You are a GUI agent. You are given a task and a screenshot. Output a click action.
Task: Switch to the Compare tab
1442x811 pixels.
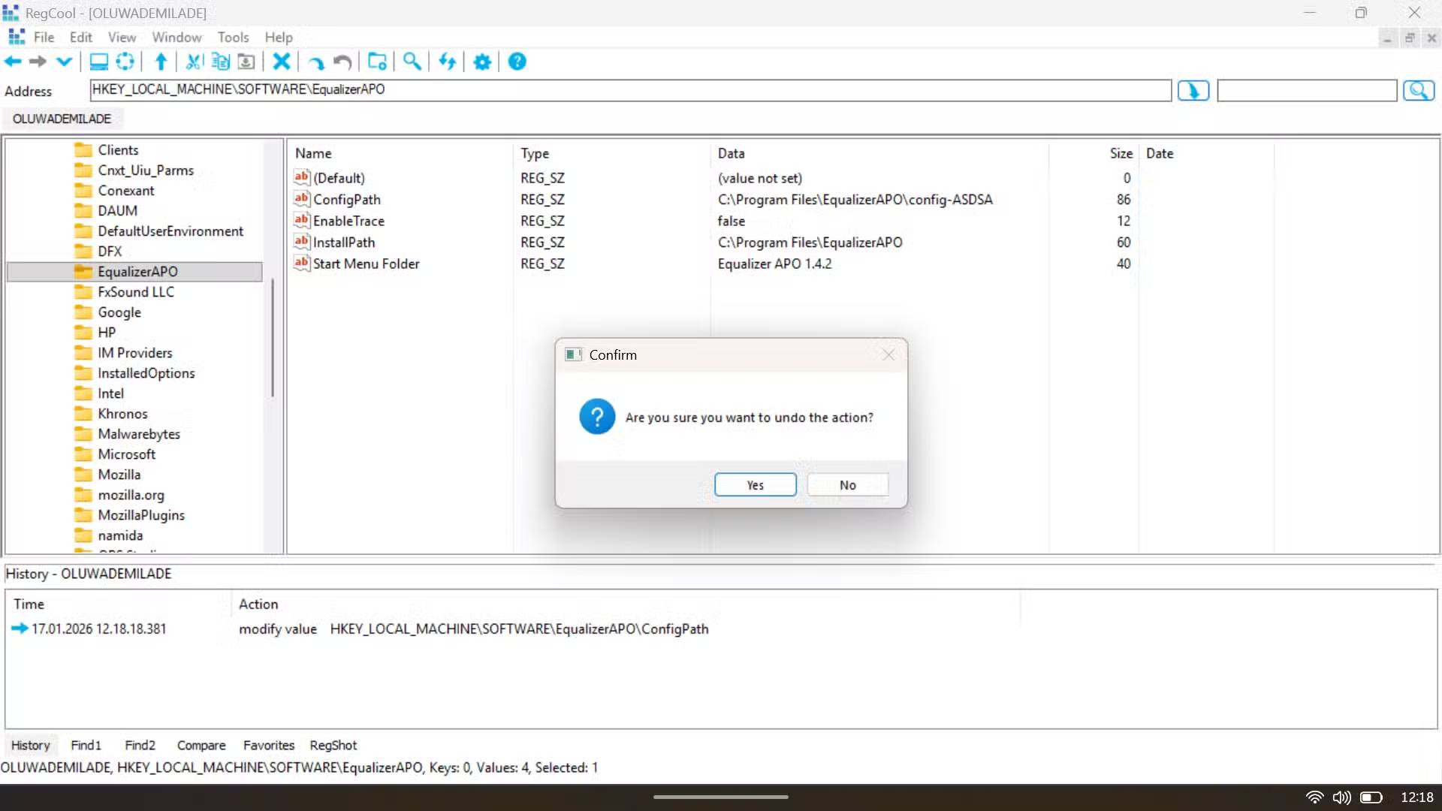point(201,745)
